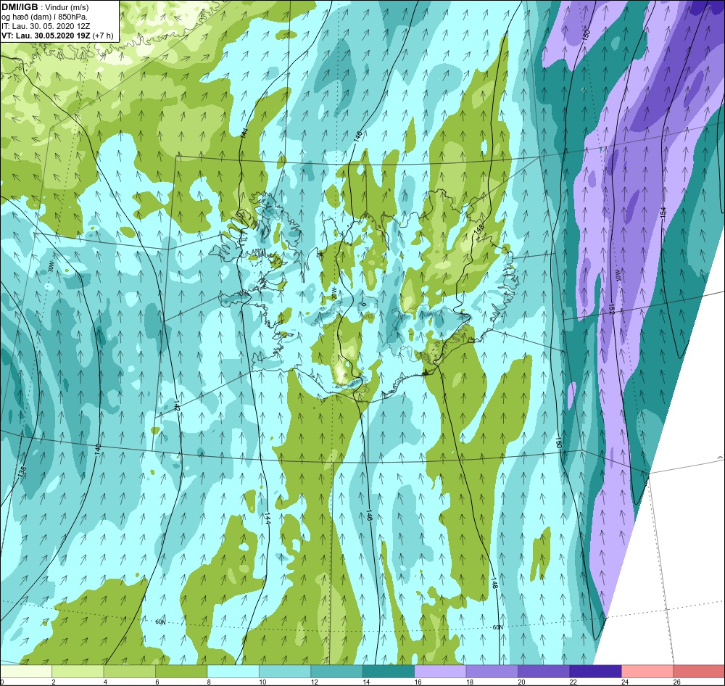The height and width of the screenshot is (686, 725).
Task: Click the legend scale value 4
Action: click(x=105, y=682)
